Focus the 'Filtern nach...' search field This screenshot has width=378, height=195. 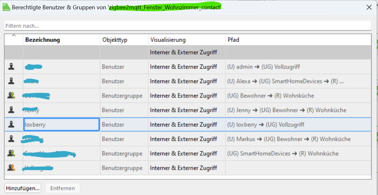click(x=188, y=26)
